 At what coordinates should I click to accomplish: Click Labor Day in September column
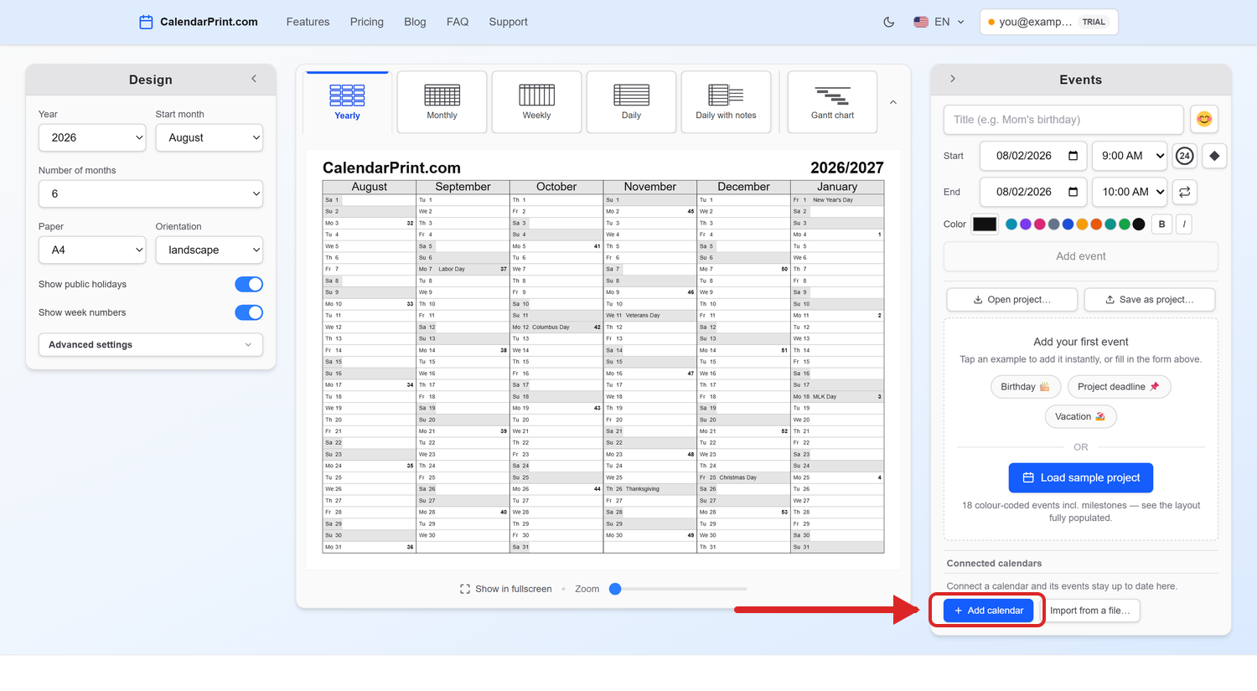(452, 269)
